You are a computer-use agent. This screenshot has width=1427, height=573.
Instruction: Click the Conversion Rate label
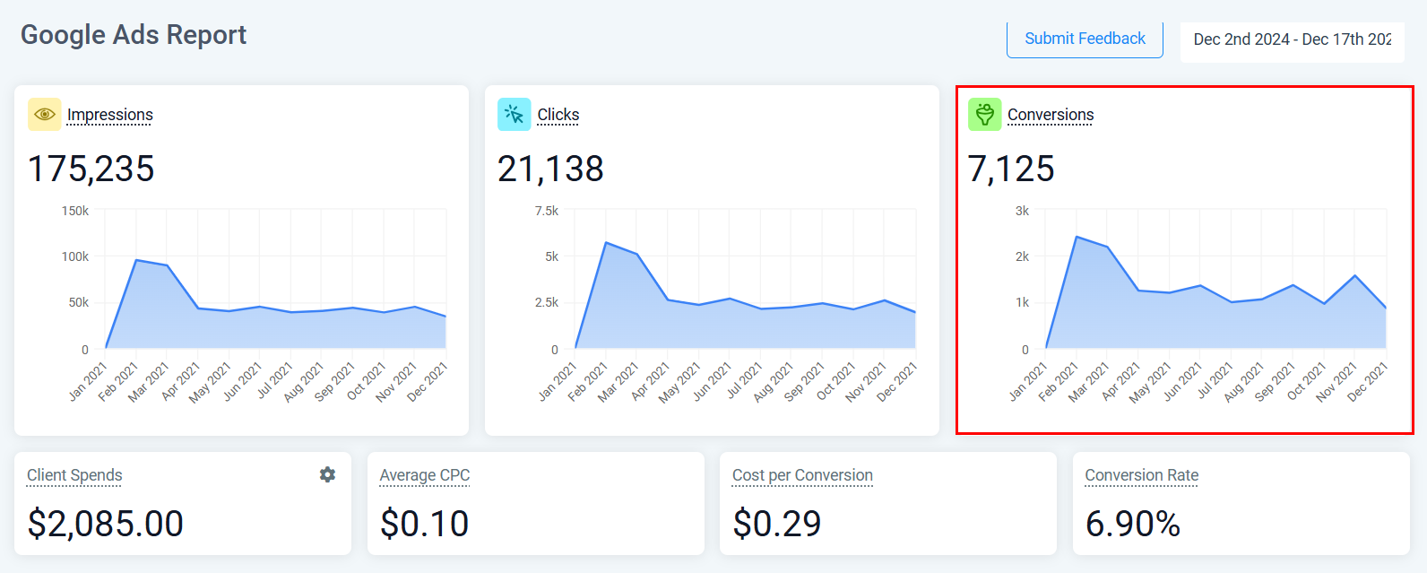1141,475
